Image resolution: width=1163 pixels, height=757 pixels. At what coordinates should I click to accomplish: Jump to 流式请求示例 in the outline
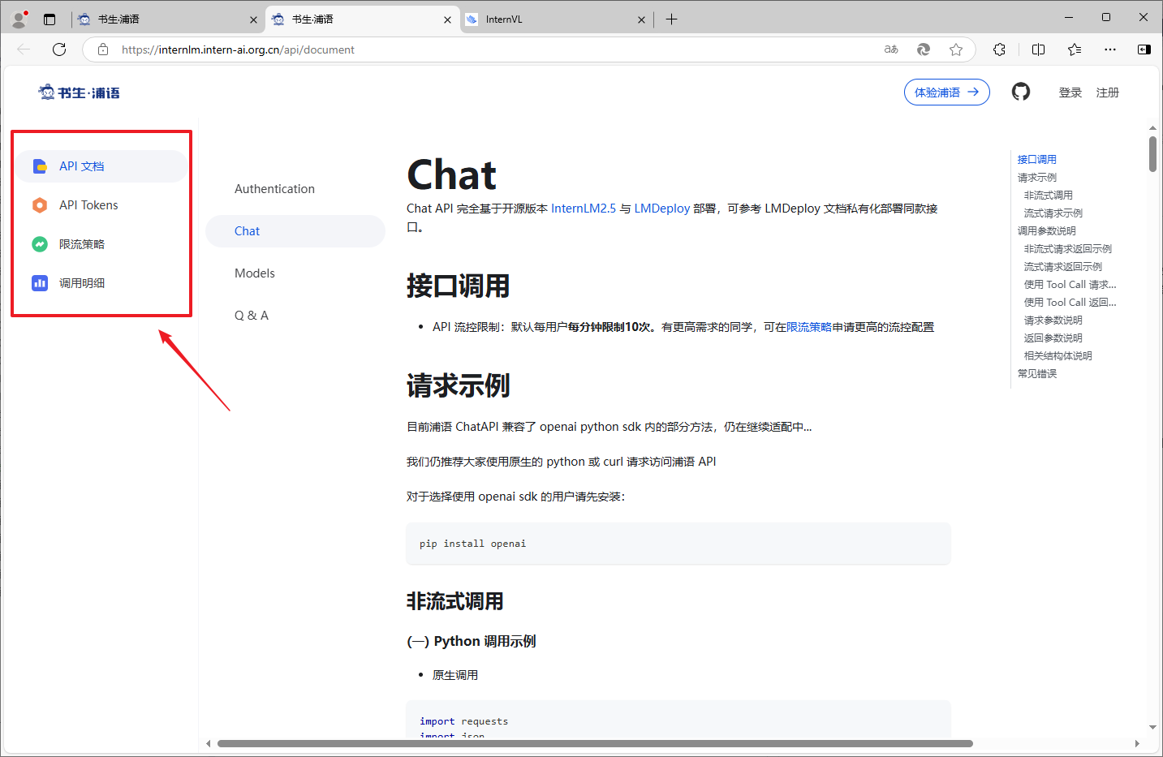point(1053,213)
